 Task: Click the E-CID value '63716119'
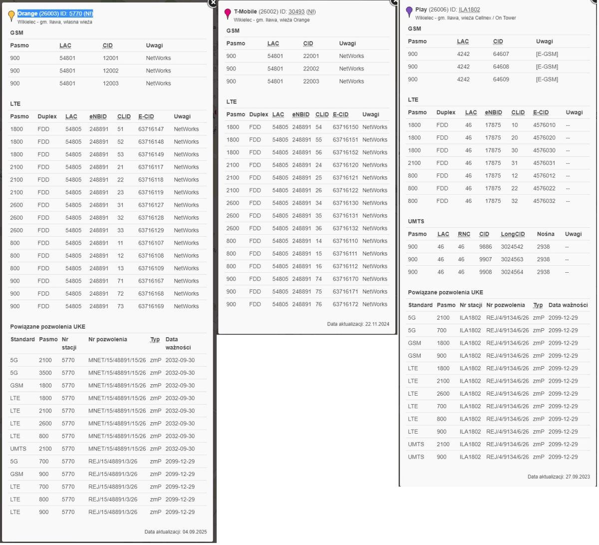click(151, 193)
